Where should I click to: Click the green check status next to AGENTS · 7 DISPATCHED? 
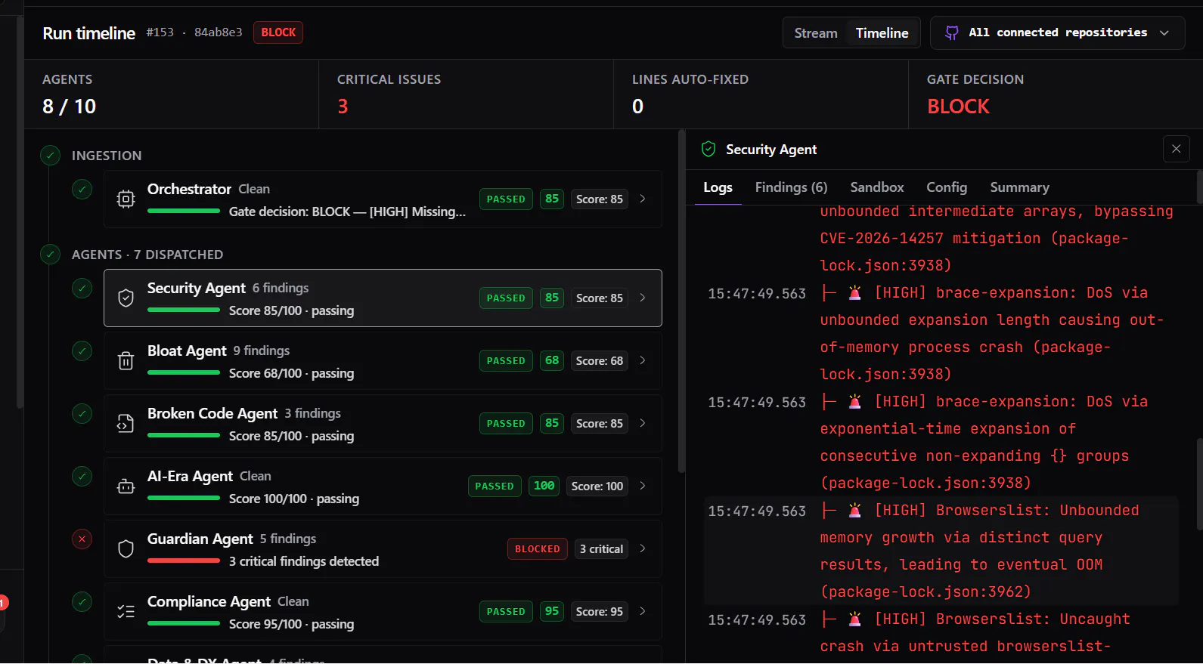tap(50, 255)
